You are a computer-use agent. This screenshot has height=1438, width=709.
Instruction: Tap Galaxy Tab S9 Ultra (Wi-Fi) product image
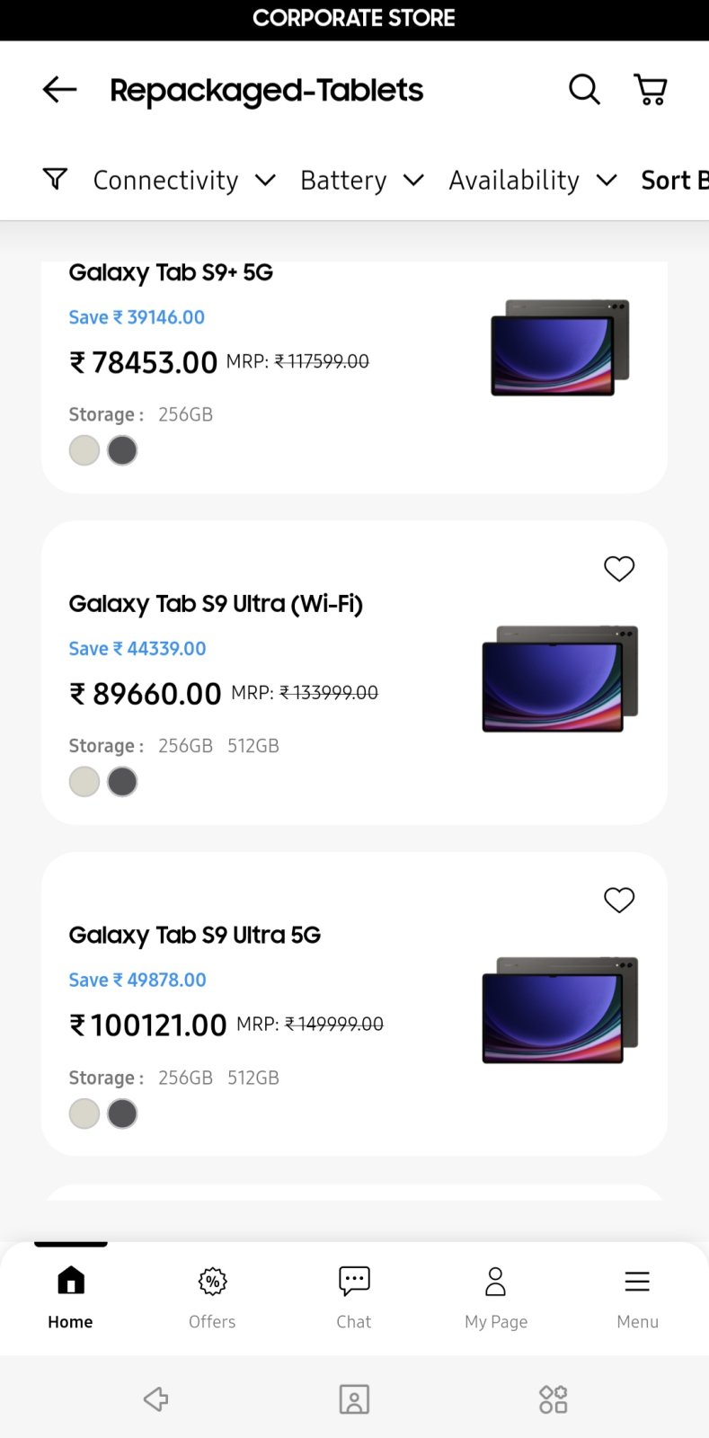point(560,679)
